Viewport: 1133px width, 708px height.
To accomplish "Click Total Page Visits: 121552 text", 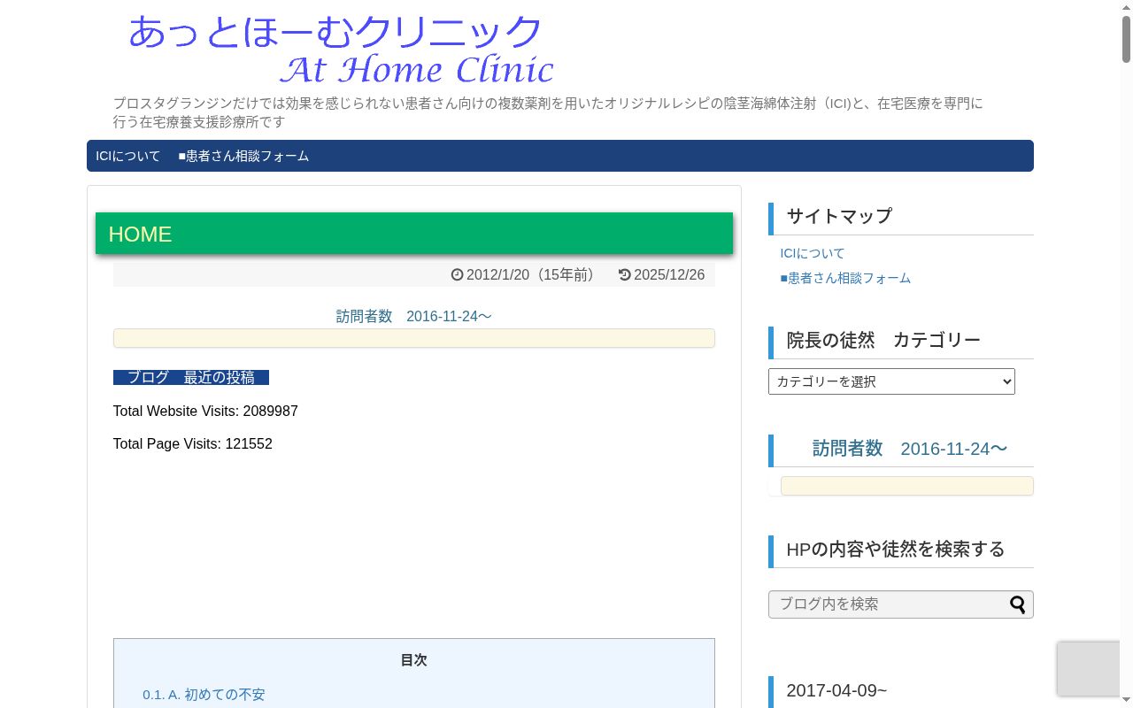I will [x=193, y=444].
